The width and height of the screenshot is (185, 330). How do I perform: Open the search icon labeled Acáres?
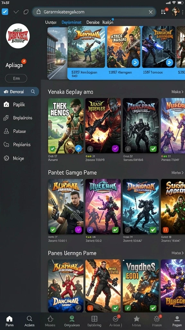[29, 318]
